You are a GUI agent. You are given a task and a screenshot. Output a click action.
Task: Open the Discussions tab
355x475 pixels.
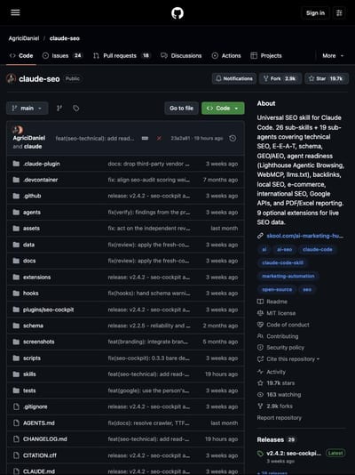coord(181,56)
